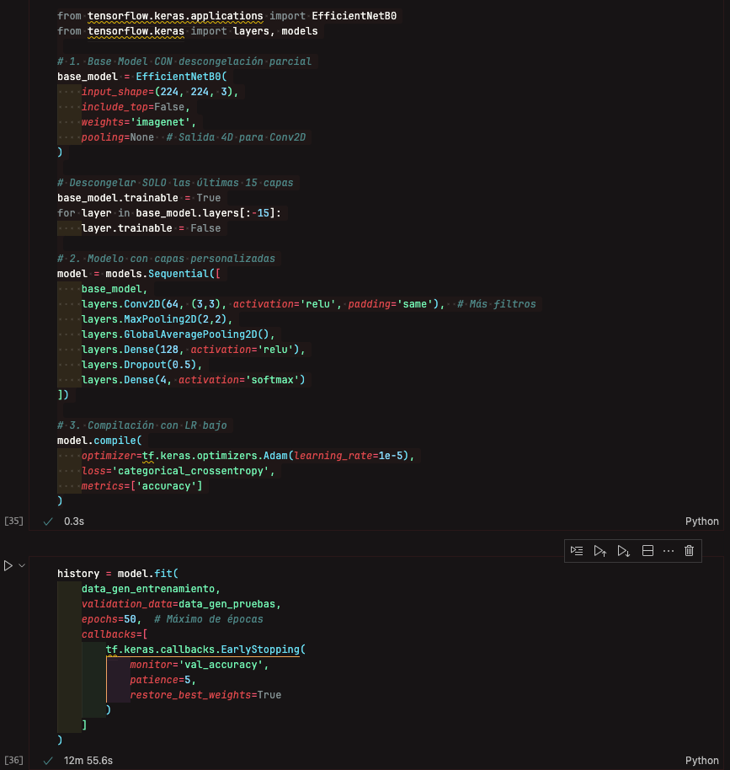Delete the cell with the trash icon
The image size is (730, 770).
tap(690, 551)
